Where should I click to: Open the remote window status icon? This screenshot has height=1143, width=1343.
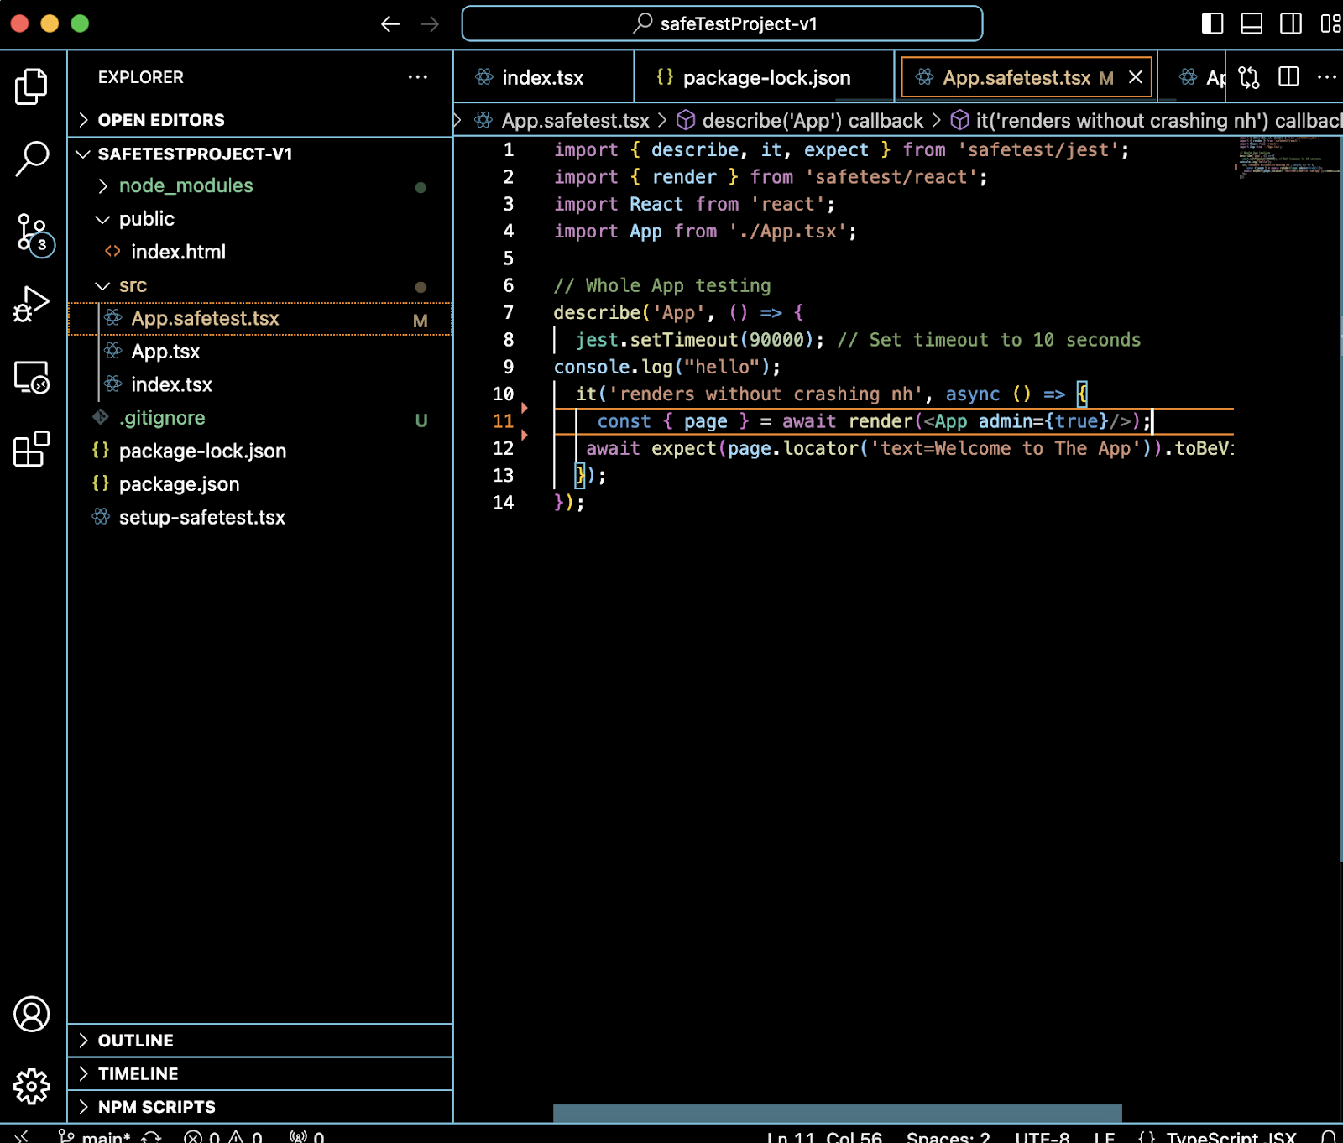pos(23,1136)
